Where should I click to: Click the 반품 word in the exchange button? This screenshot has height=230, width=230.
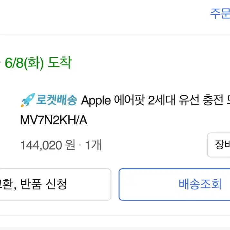point(31,184)
